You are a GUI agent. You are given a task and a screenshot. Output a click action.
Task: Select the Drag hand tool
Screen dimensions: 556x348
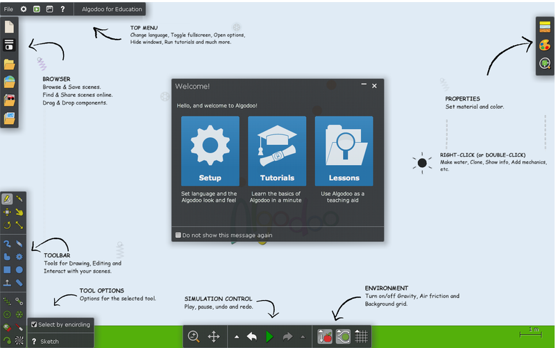[x=19, y=212]
